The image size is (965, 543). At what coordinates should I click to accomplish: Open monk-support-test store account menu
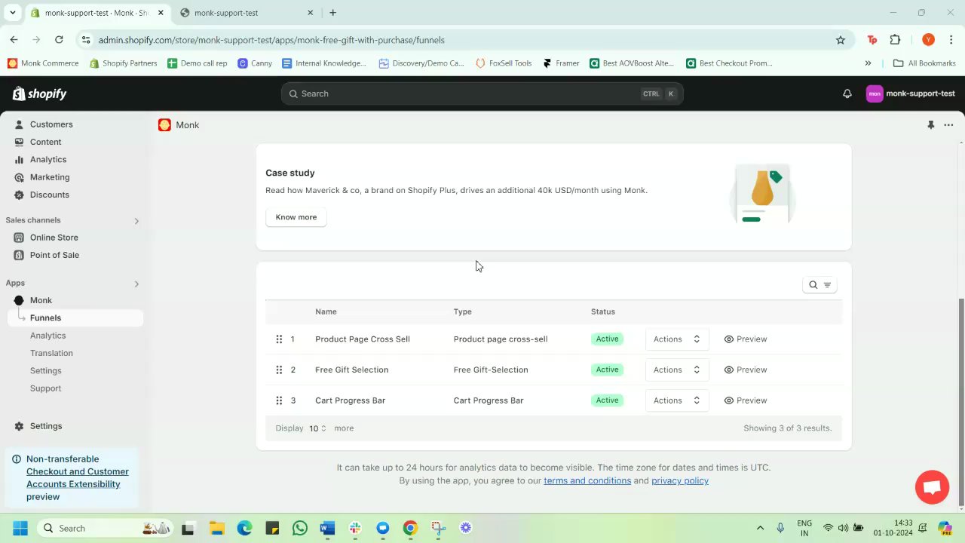tap(911, 94)
